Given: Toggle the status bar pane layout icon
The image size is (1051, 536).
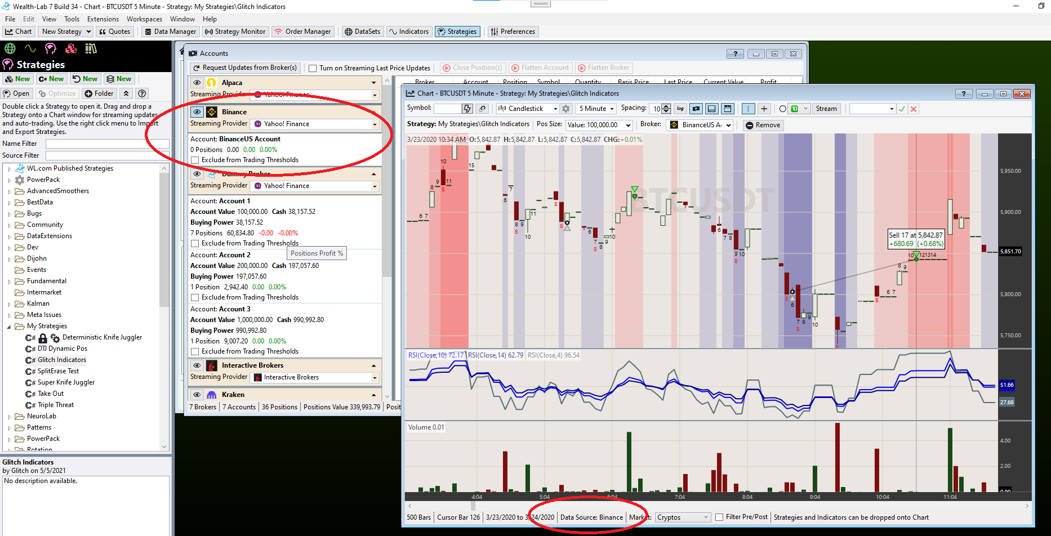Looking at the screenshot, I should coord(712,109).
